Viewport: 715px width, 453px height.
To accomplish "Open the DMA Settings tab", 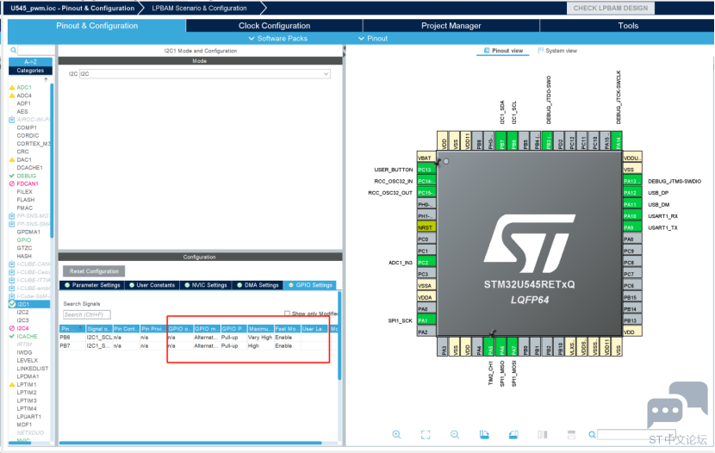I will [x=258, y=285].
